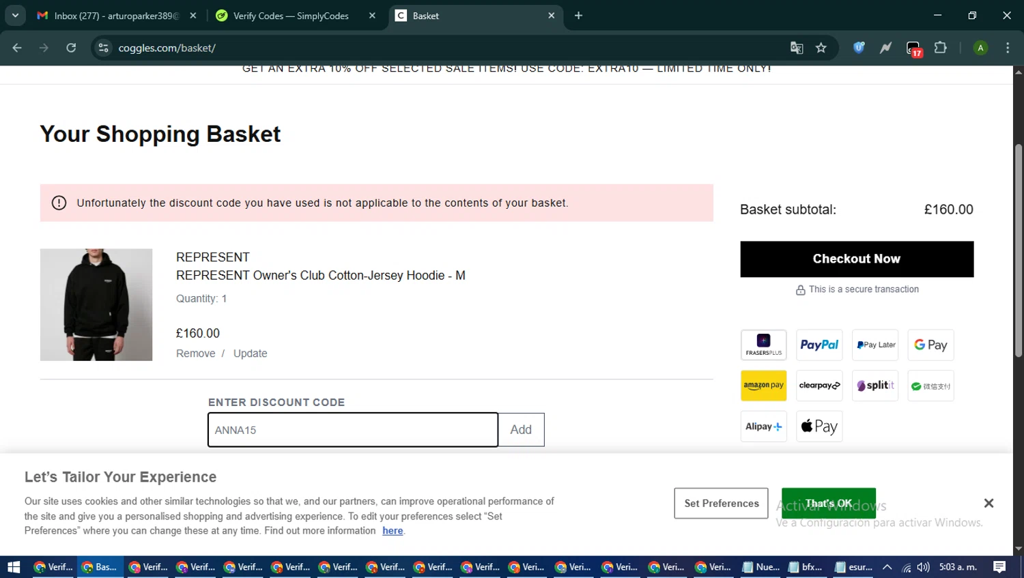The width and height of the screenshot is (1024, 578).
Task: Accept cookies with That's OK button
Action: (x=829, y=503)
